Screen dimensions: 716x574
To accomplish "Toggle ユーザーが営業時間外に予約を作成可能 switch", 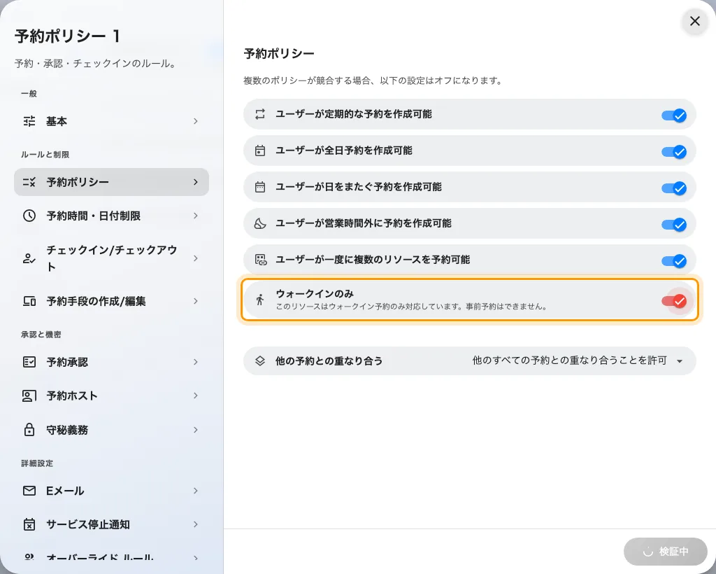I will pos(675,225).
